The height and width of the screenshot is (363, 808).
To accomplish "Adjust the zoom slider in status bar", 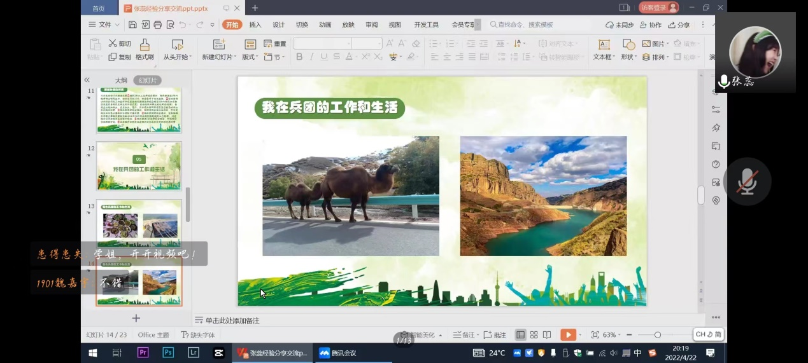I will coord(658,335).
